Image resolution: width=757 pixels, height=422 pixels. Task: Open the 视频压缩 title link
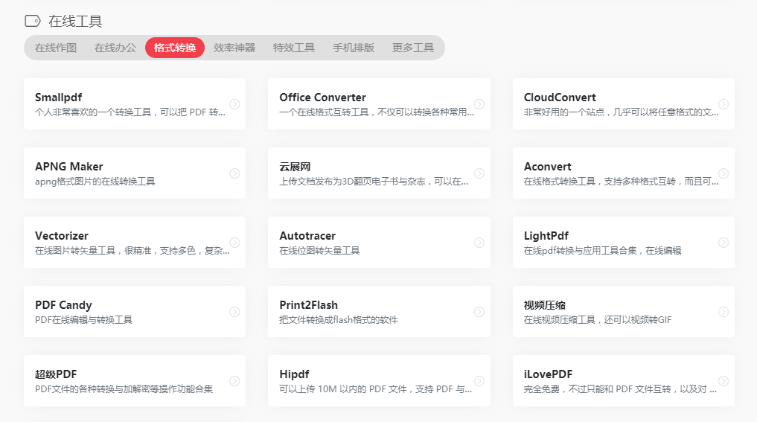coord(545,305)
